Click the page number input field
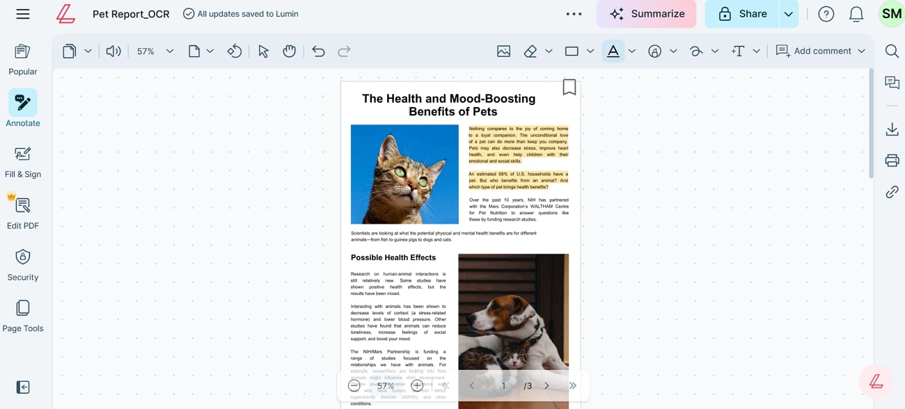 [503, 385]
